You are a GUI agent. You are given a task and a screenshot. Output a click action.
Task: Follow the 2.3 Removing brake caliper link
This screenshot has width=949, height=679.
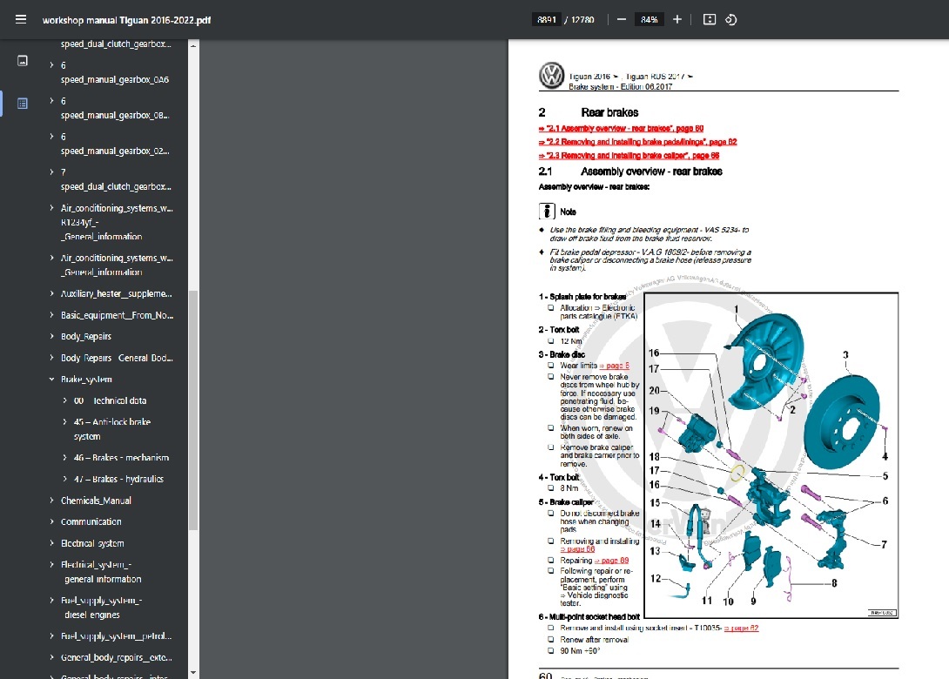[629, 156]
